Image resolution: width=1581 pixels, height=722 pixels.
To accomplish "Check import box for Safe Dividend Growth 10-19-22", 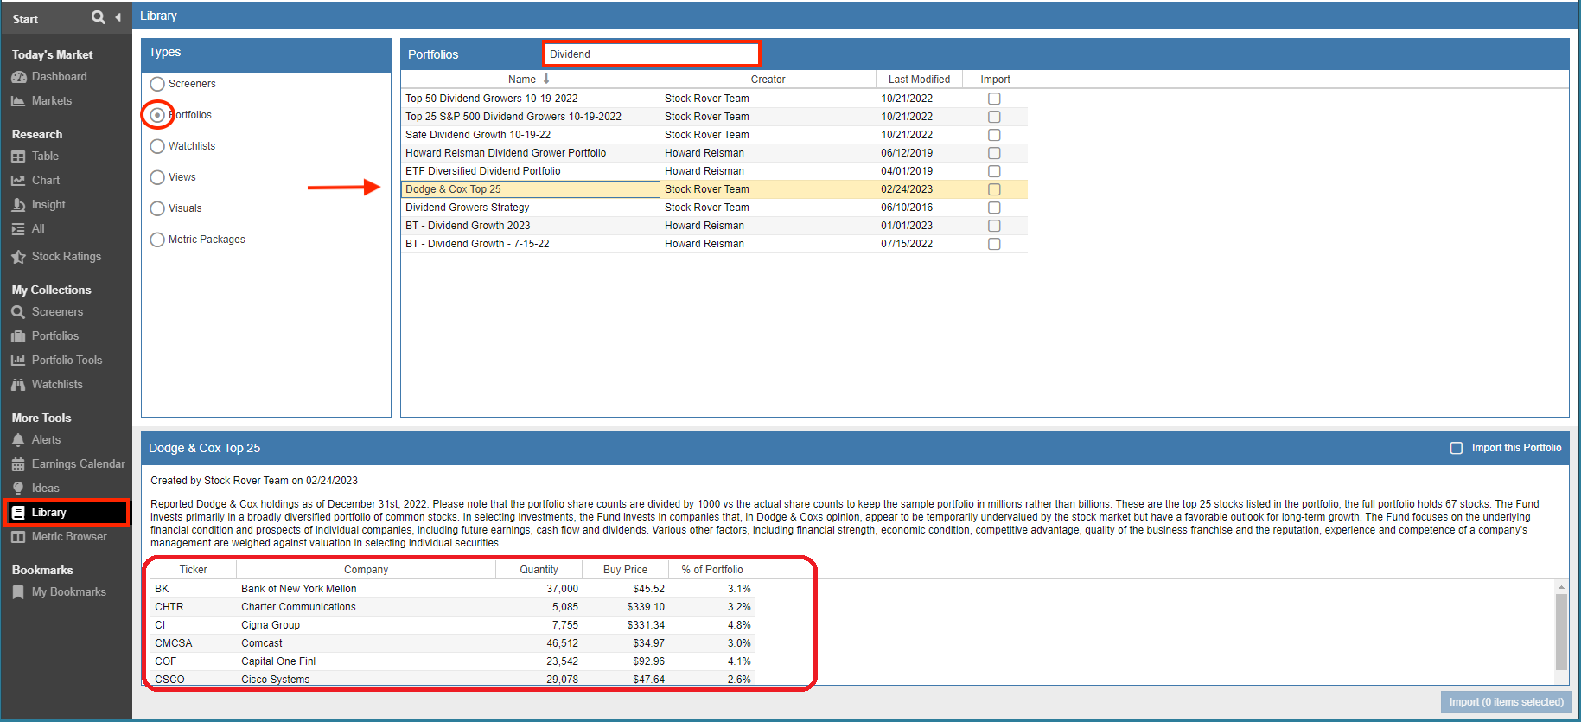I will click(994, 135).
